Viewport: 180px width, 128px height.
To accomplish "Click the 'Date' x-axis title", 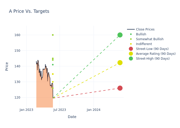I will 72,117.
